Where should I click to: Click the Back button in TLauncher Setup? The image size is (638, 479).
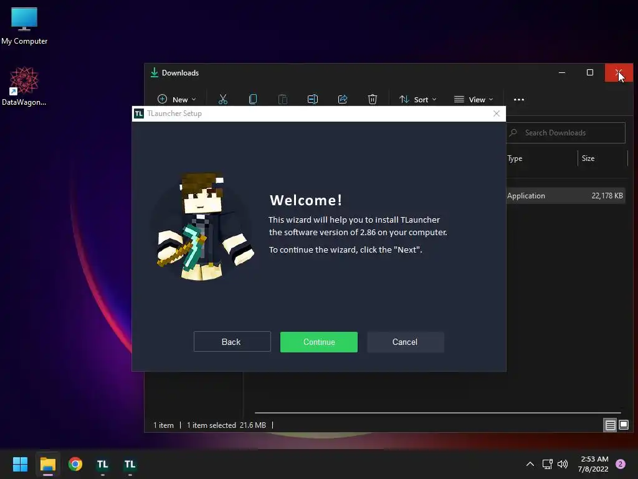(x=232, y=342)
